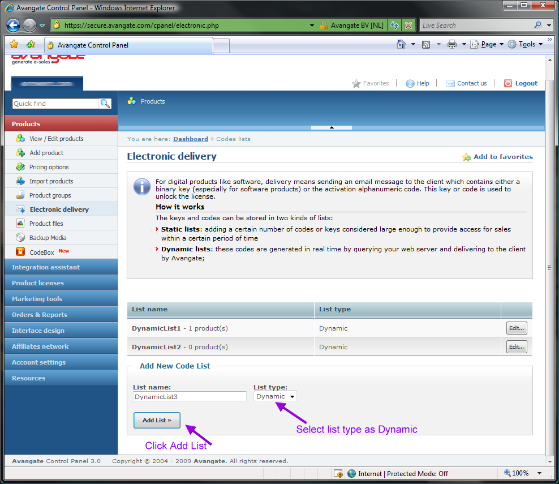Image resolution: width=559 pixels, height=484 pixels.
Task: Click the Avangate BV security lock icon
Action: (324, 25)
